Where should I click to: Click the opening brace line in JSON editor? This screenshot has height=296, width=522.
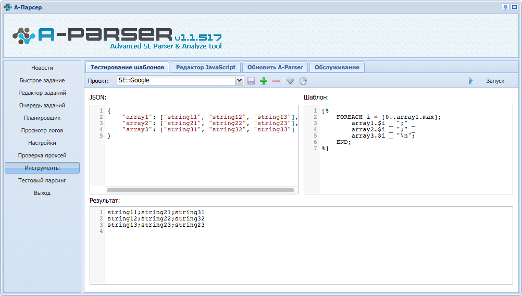click(109, 111)
